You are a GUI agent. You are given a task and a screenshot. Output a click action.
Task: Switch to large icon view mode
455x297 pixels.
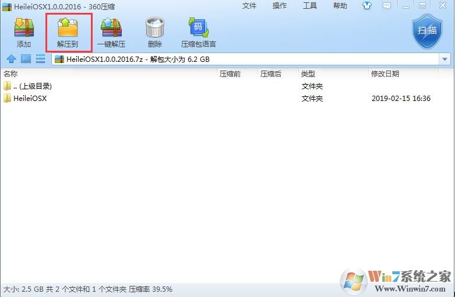26,59
